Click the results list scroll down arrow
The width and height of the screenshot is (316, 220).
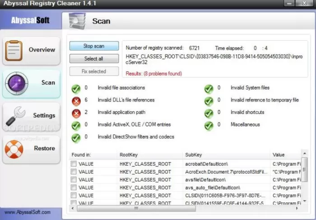pos(305,201)
